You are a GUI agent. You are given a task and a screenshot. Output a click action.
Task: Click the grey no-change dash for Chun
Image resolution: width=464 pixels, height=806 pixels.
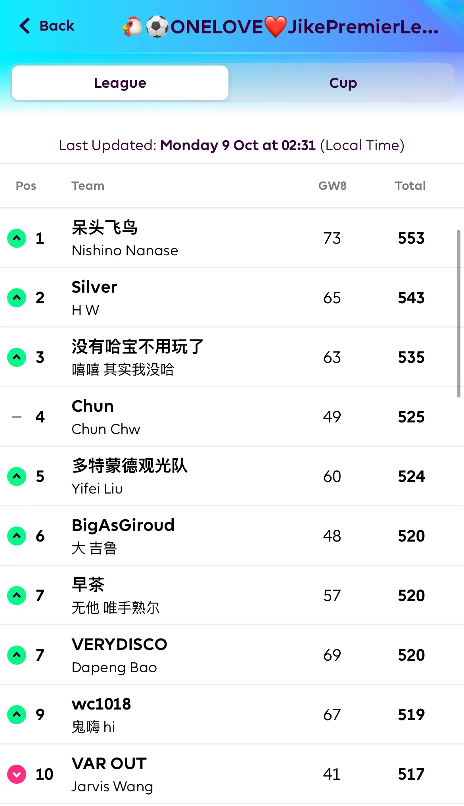17,417
